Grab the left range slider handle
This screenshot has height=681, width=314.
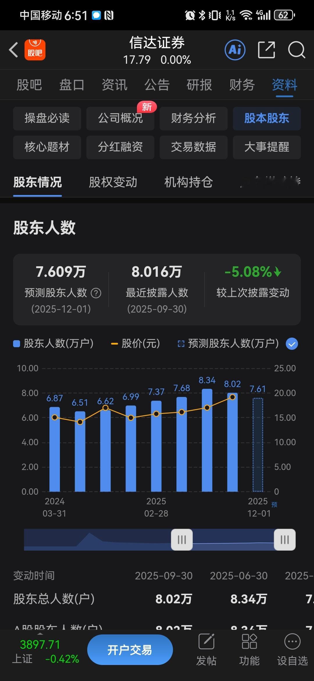point(182,540)
